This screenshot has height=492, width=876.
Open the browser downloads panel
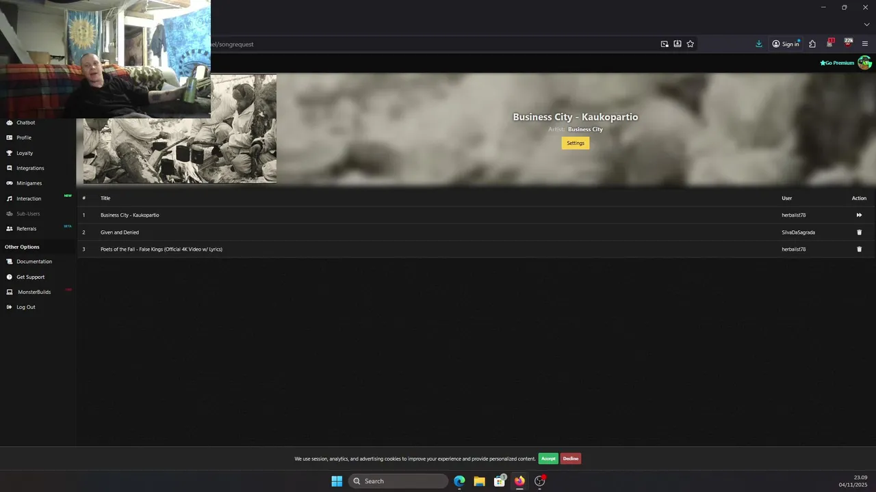click(759, 44)
